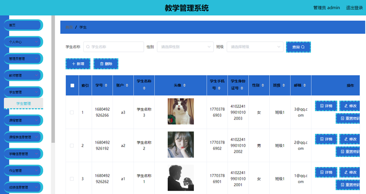Go to 首页 in the sidebar
The height and width of the screenshot is (194, 366).
(x=23, y=25)
